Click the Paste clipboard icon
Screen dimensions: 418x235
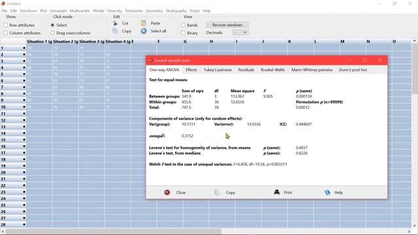click(144, 23)
